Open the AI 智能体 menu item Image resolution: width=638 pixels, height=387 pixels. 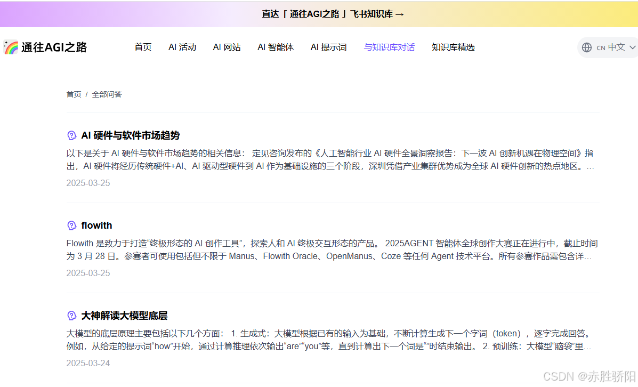click(x=276, y=47)
